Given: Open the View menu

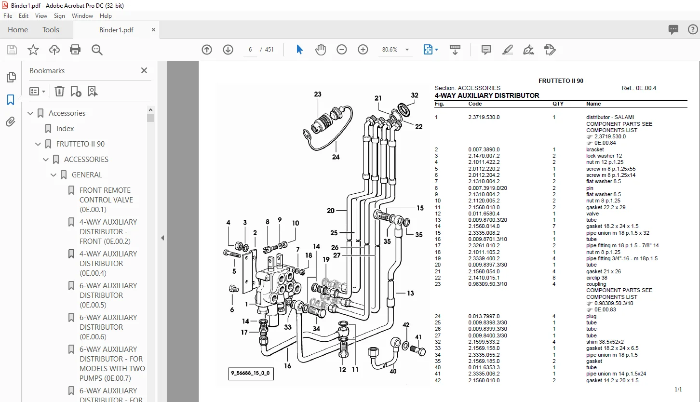Looking at the screenshot, I should tap(41, 16).
